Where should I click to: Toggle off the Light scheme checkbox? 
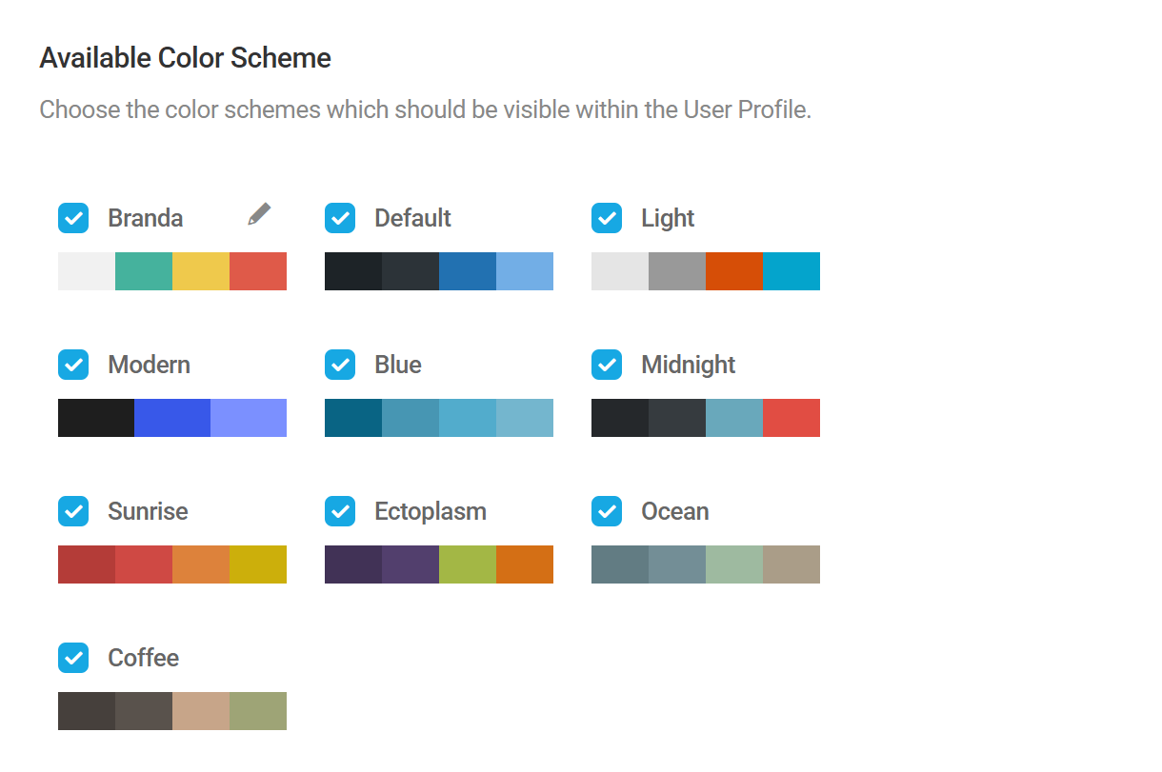tap(606, 218)
